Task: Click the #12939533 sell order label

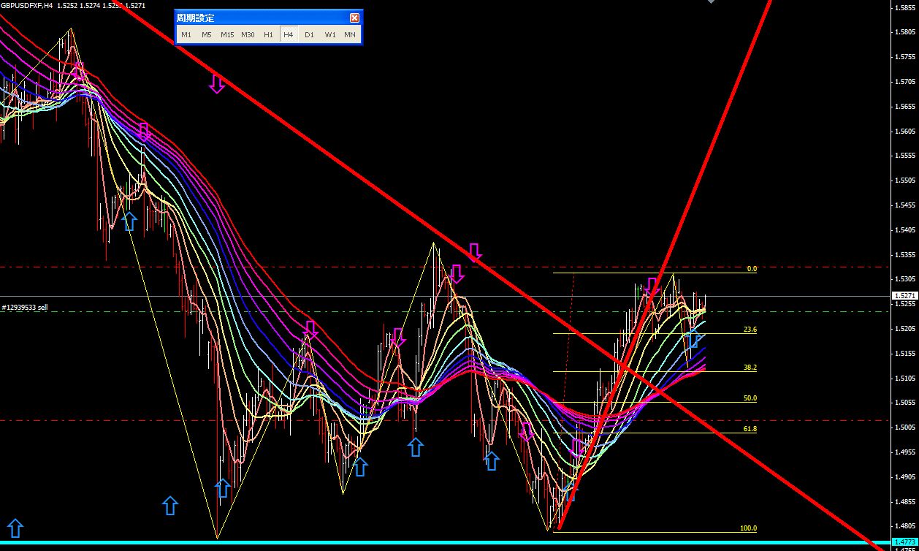Action: tap(25, 308)
